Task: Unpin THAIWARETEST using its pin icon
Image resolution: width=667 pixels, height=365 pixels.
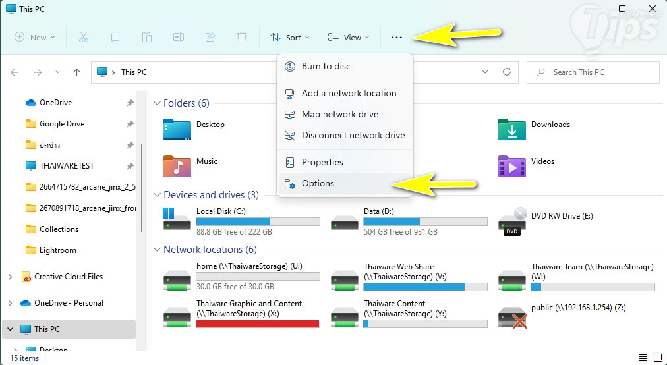Action: click(x=130, y=166)
